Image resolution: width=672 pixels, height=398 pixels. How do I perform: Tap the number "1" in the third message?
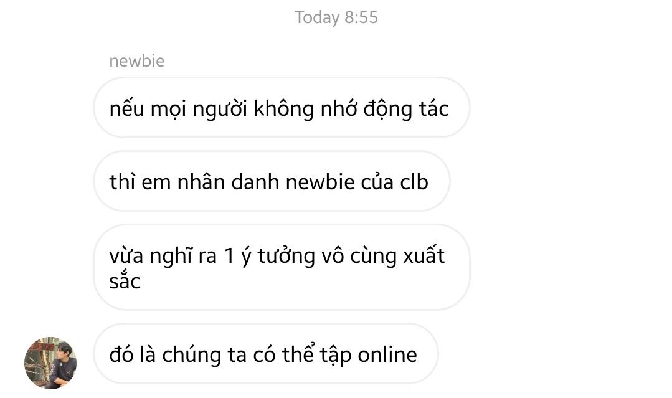pyautogui.click(x=229, y=256)
